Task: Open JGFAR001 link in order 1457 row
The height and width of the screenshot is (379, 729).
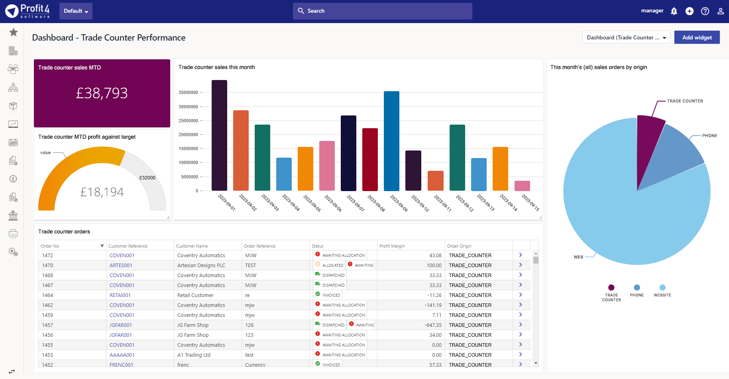Action: click(x=121, y=325)
